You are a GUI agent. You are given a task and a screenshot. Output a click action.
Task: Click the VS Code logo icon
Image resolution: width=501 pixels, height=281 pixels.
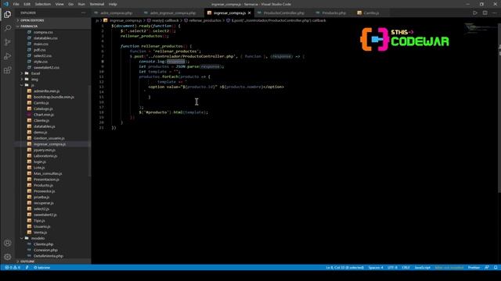(x=5, y=4)
